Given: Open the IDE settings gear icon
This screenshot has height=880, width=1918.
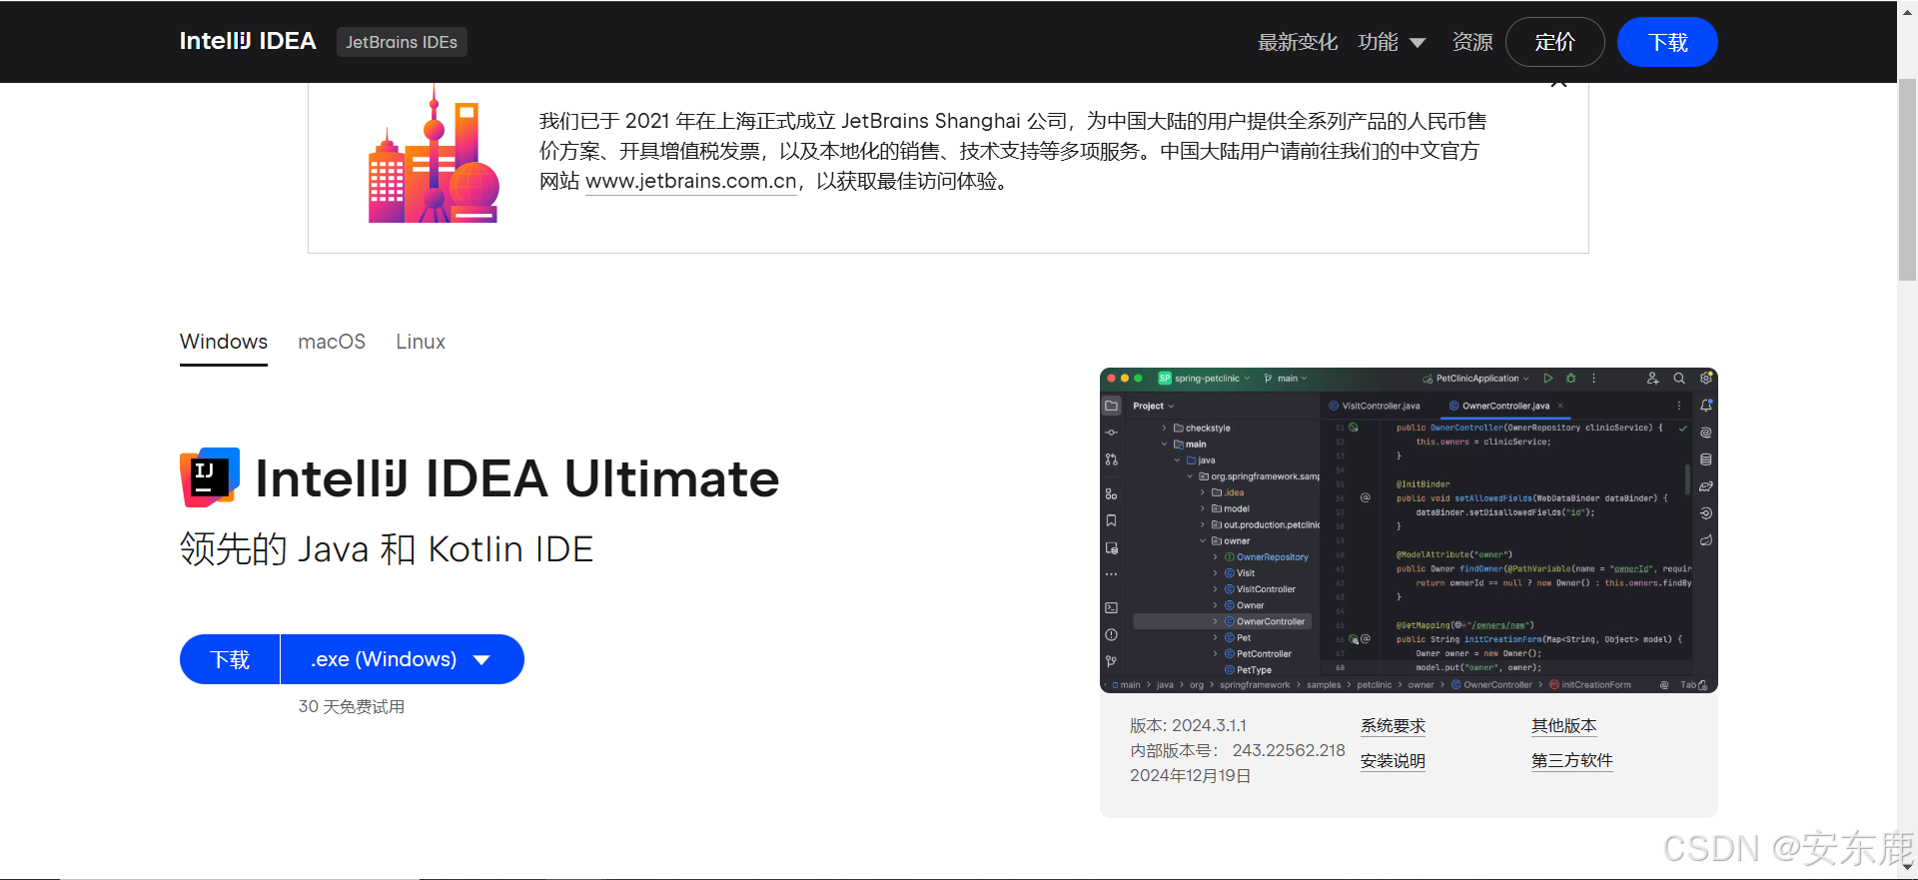Looking at the screenshot, I should tap(1706, 379).
